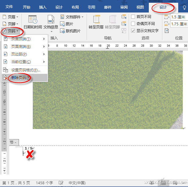The image size is (188, 187).
Task: Click the 1 / 5 page number in footer
Action: 28,148
